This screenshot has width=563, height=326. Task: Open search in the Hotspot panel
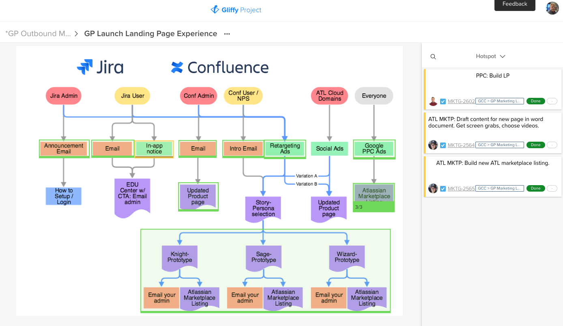coord(433,56)
